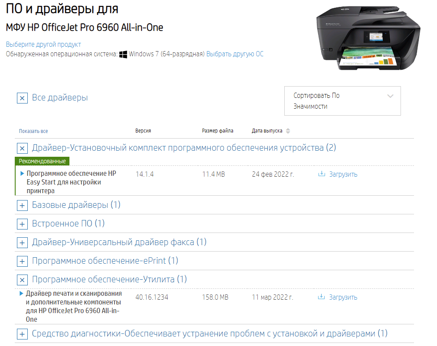Collapse the Драйвер-Установочный комплект section box
This screenshot has height=346, width=437.
pos(22,149)
